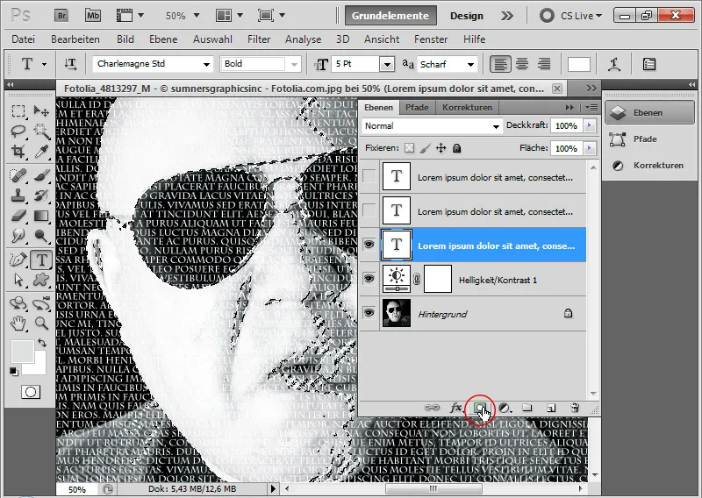Show the first Lorem ipsum text layer
The image size is (702, 498).
click(369, 176)
